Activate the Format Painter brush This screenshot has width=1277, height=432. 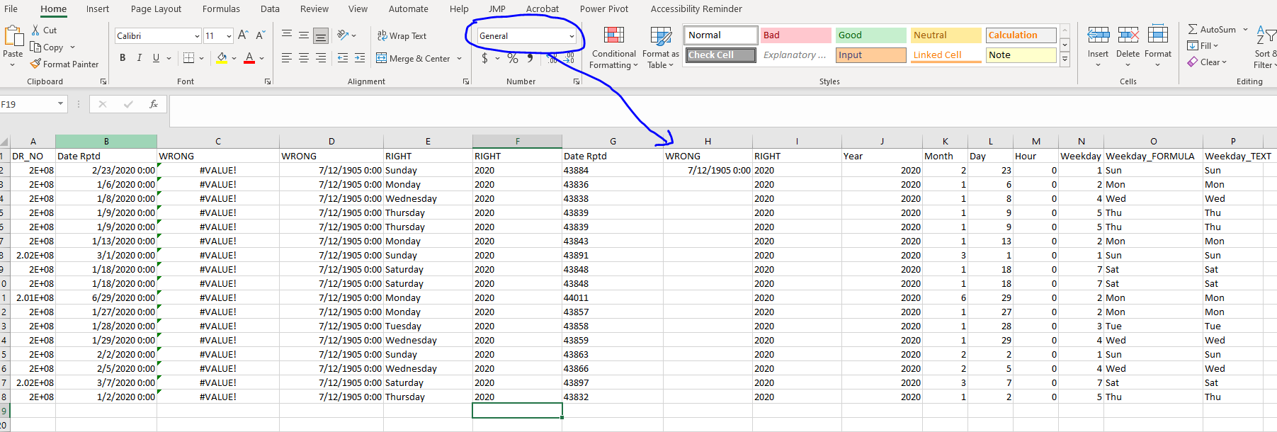(64, 64)
